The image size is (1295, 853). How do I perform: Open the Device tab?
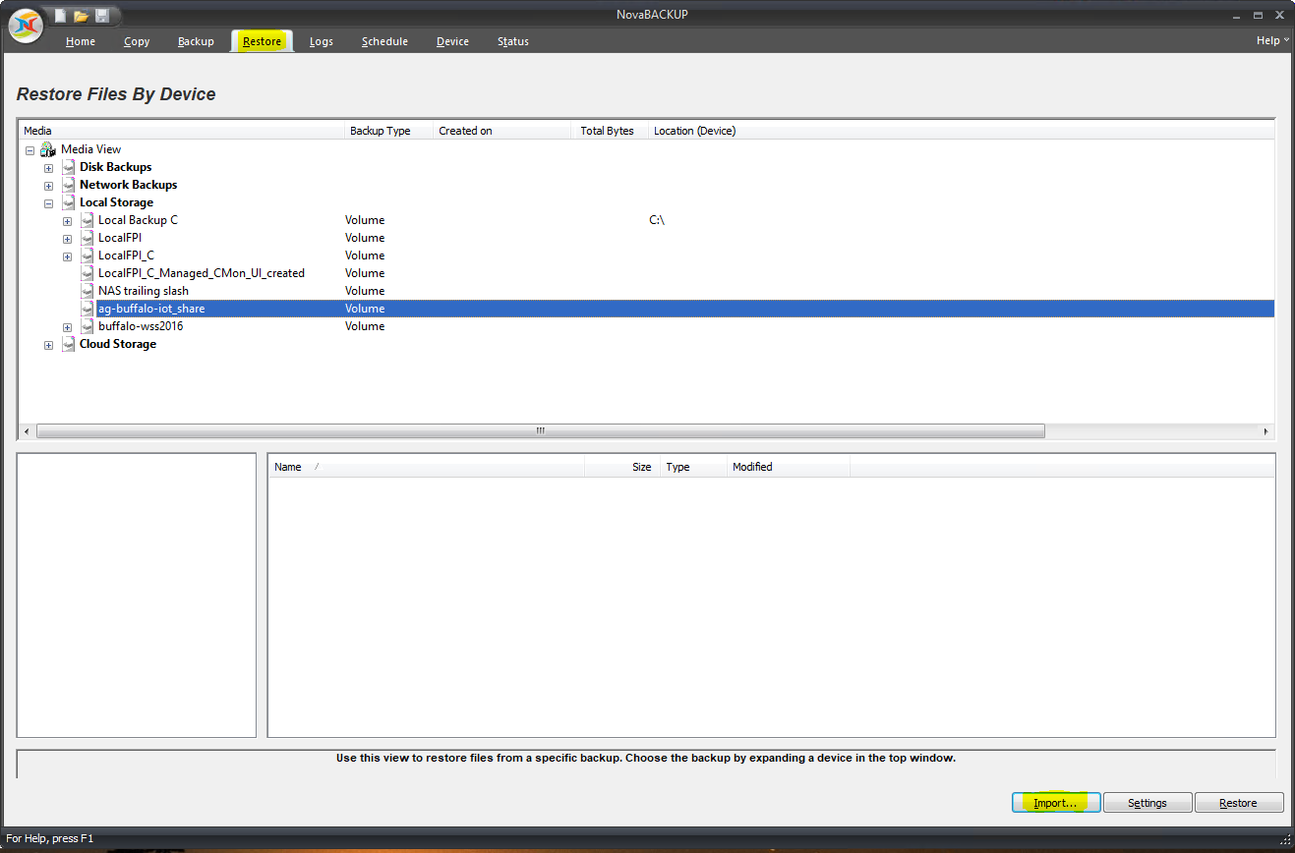click(x=452, y=41)
